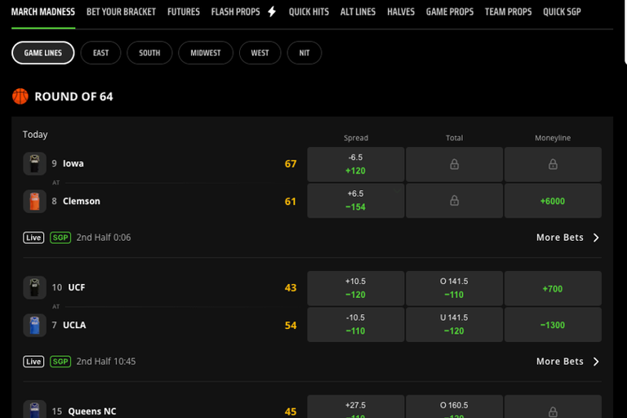Bet Under 141.5 at -120
The width and height of the screenshot is (627, 418).
(x=454, y=325)
